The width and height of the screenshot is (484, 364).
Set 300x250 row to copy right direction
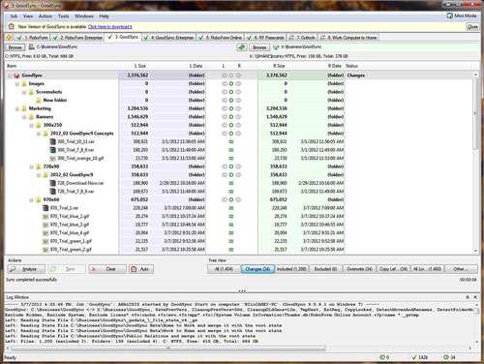pyautogui.click(x=238, y=125)
